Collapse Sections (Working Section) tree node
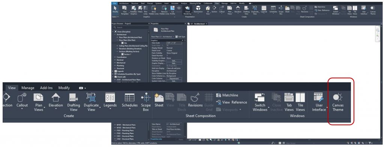Viewport: 384px width, 147px height. coord(117,52)
